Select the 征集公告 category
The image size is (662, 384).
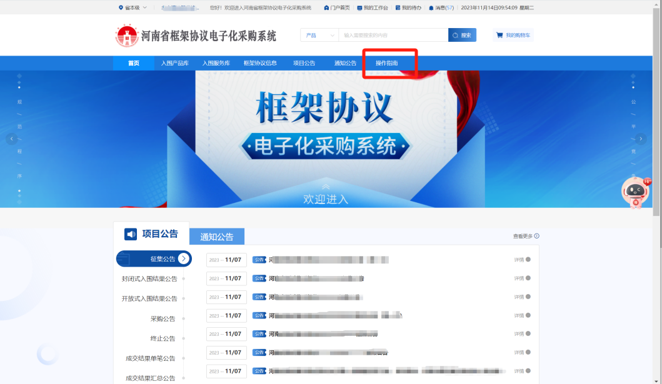pyautogui.click(x=154, y=259)
